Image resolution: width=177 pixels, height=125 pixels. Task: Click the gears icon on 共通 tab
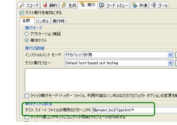pos(134,5)
